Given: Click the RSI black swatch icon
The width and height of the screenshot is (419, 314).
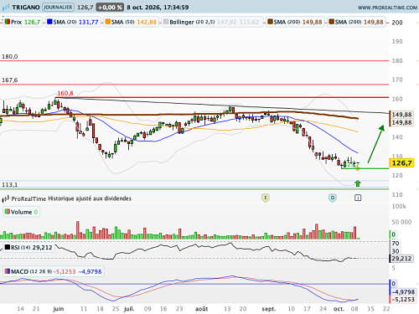Looking at the screenshot, I should point(8,247).
